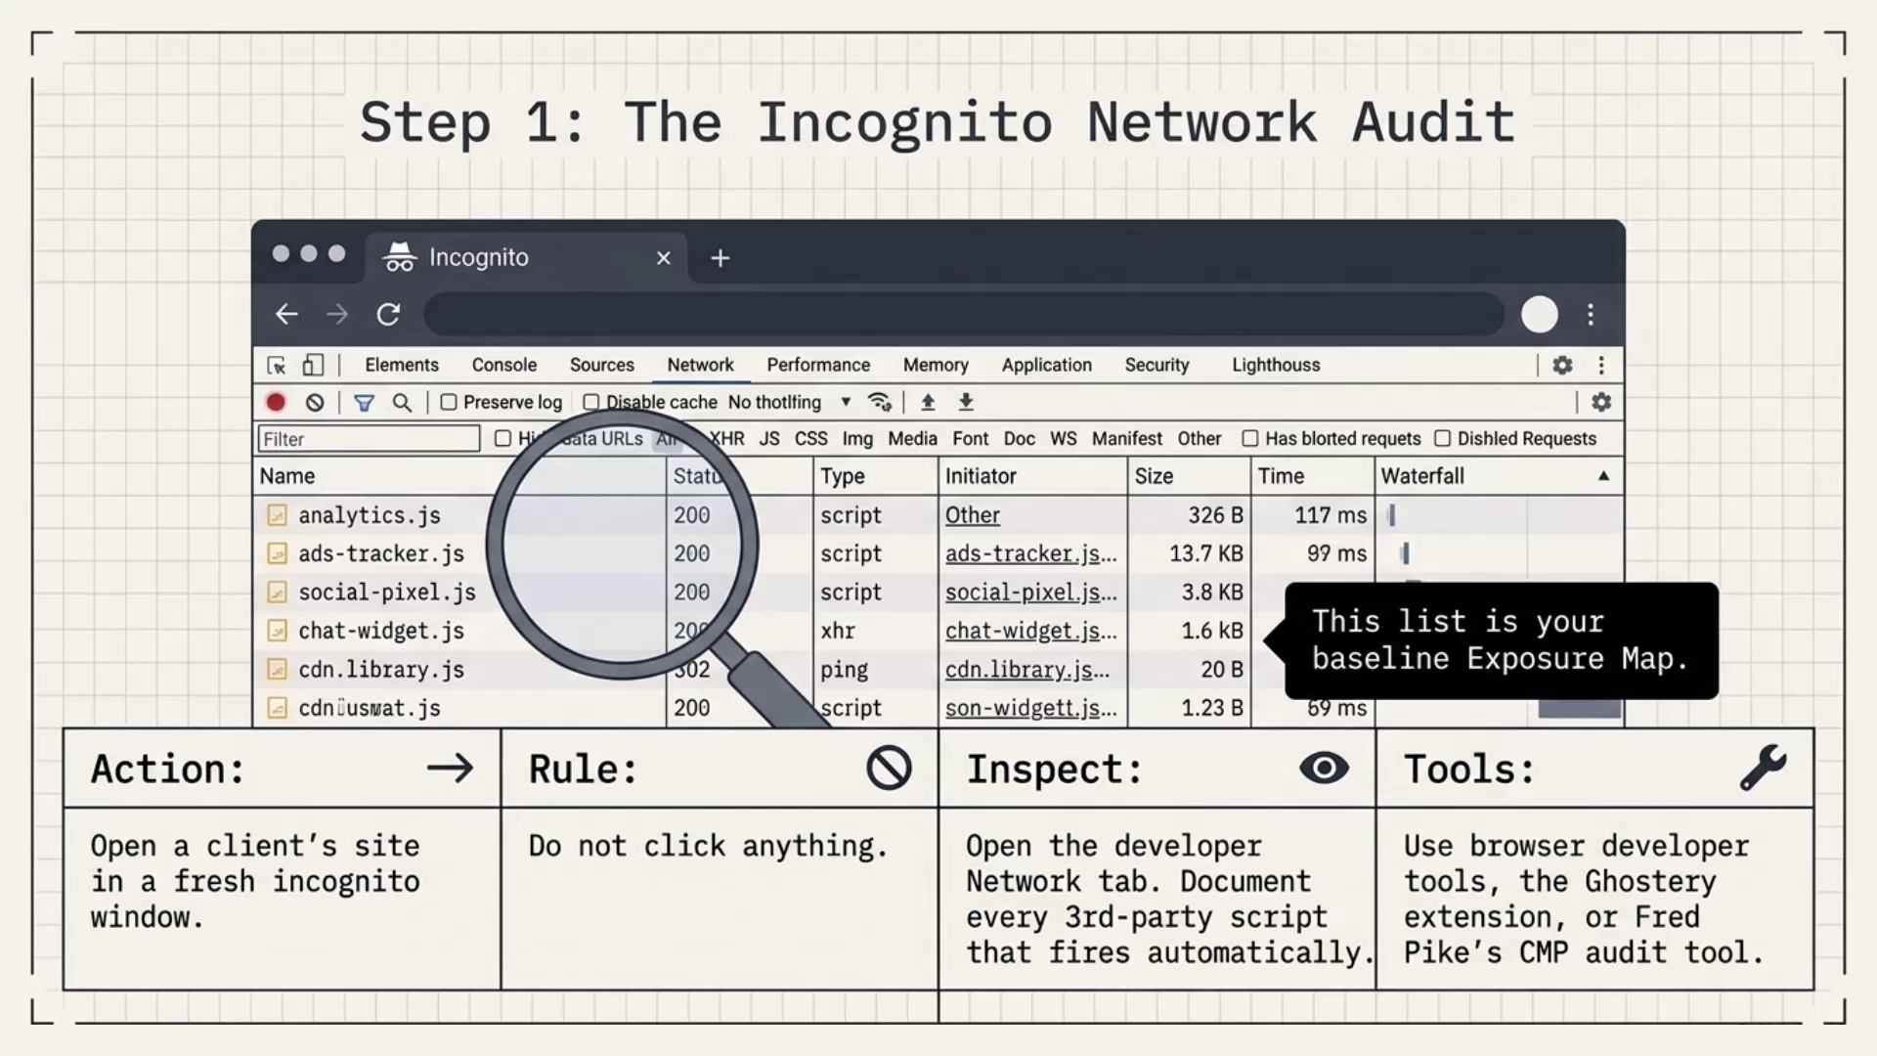
Task: Click the file icon beside ads-tracker.js
Action: pyautogui.click(x=278, y=553)
